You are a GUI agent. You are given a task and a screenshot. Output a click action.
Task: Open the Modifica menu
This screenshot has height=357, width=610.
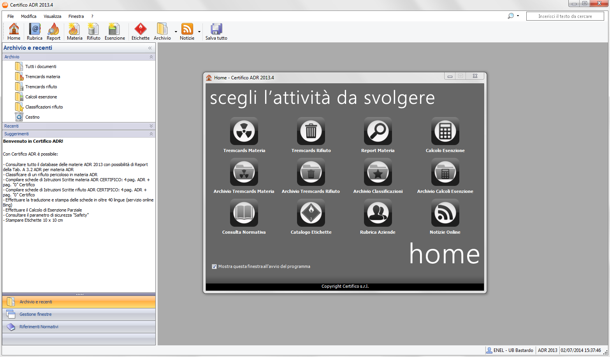pos(28,16)
